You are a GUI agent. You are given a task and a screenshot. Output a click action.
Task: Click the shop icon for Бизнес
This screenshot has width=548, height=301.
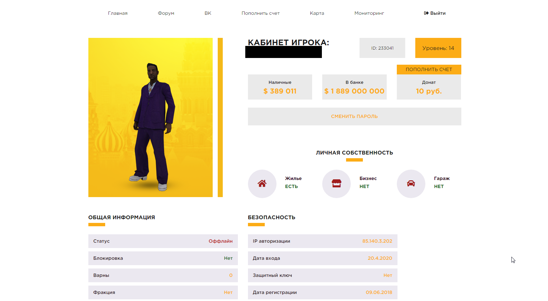tap(336, 183)
